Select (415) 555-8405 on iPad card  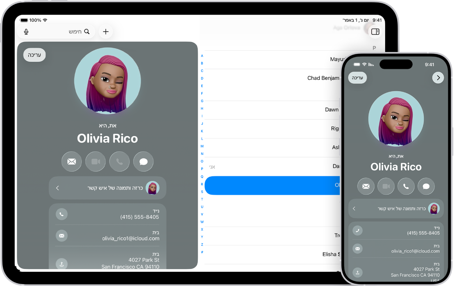pyautogui.click(x=139, y=217)
